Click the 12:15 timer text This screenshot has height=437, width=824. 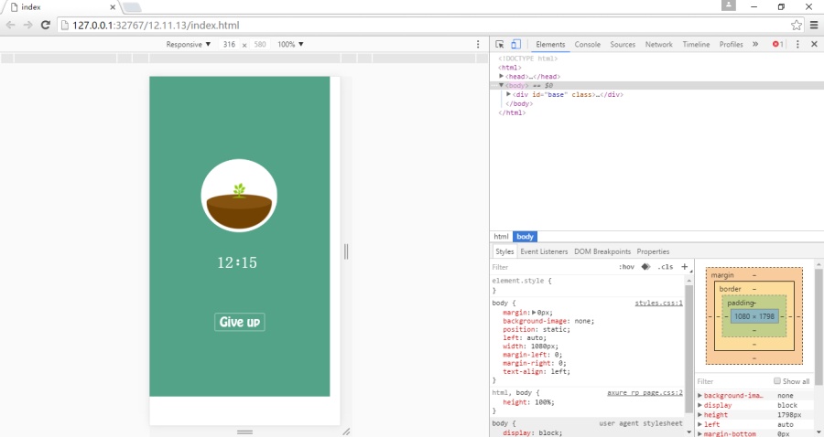237,262
